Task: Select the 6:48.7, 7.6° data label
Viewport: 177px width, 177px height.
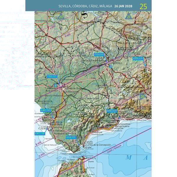Action: (x=45, y=110)
